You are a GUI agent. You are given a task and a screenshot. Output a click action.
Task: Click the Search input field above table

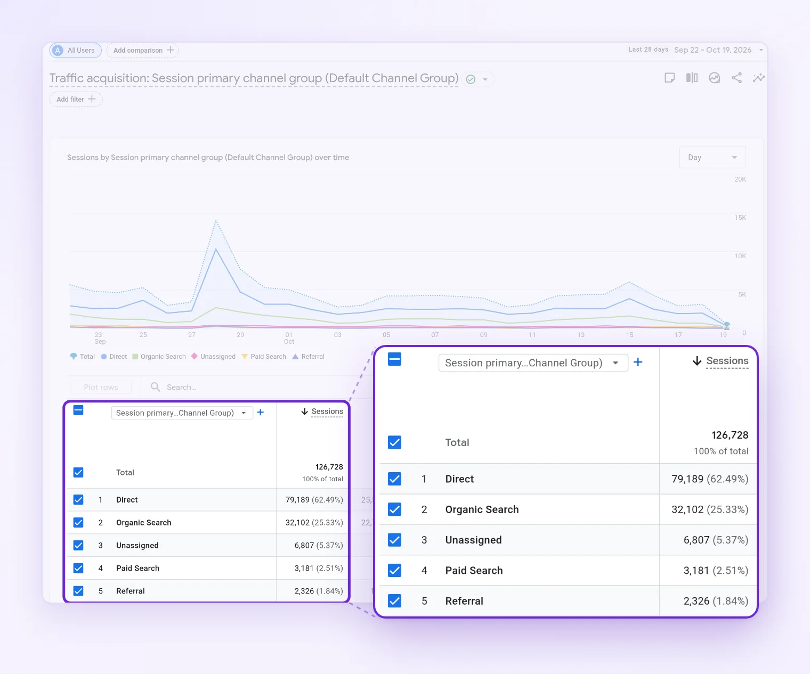(181, 388)
